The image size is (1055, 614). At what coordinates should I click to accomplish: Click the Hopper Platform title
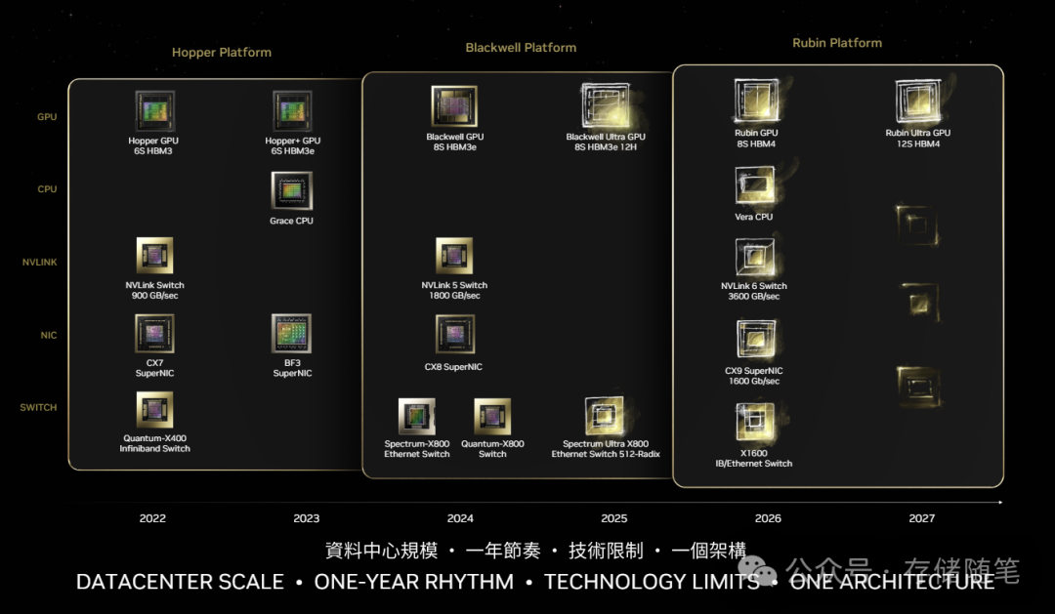tap(222, 53)
